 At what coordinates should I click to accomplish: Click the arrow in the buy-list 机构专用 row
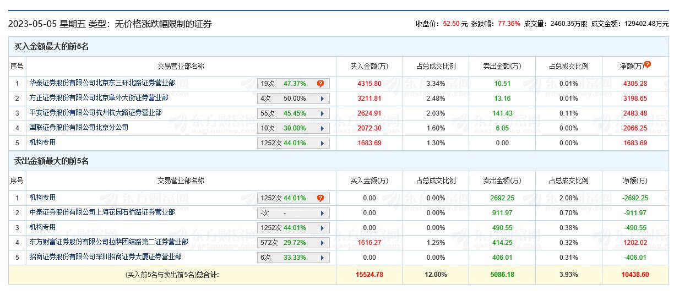pyautogui.click(x=321, y=143)
